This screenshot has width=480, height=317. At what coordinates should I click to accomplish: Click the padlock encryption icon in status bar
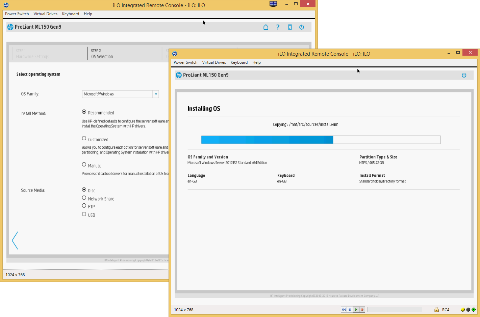point(436,310)
